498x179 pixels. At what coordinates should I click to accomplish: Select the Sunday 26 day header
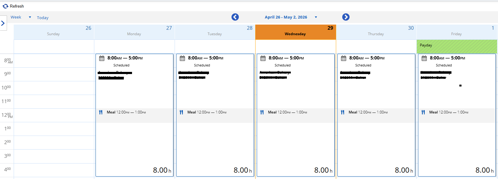tap(54, 32)
